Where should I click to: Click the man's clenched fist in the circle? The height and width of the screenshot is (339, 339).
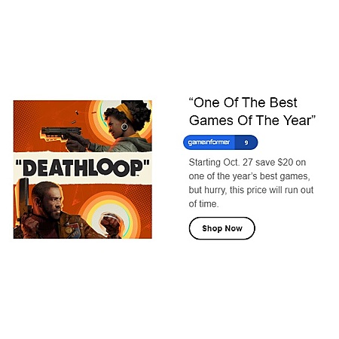click(x=110, y=224)
